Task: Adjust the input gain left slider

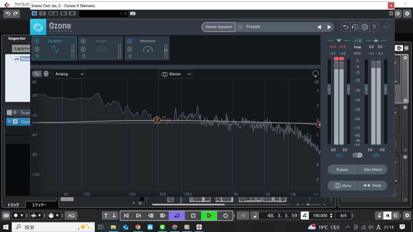Action: point(329,89)
